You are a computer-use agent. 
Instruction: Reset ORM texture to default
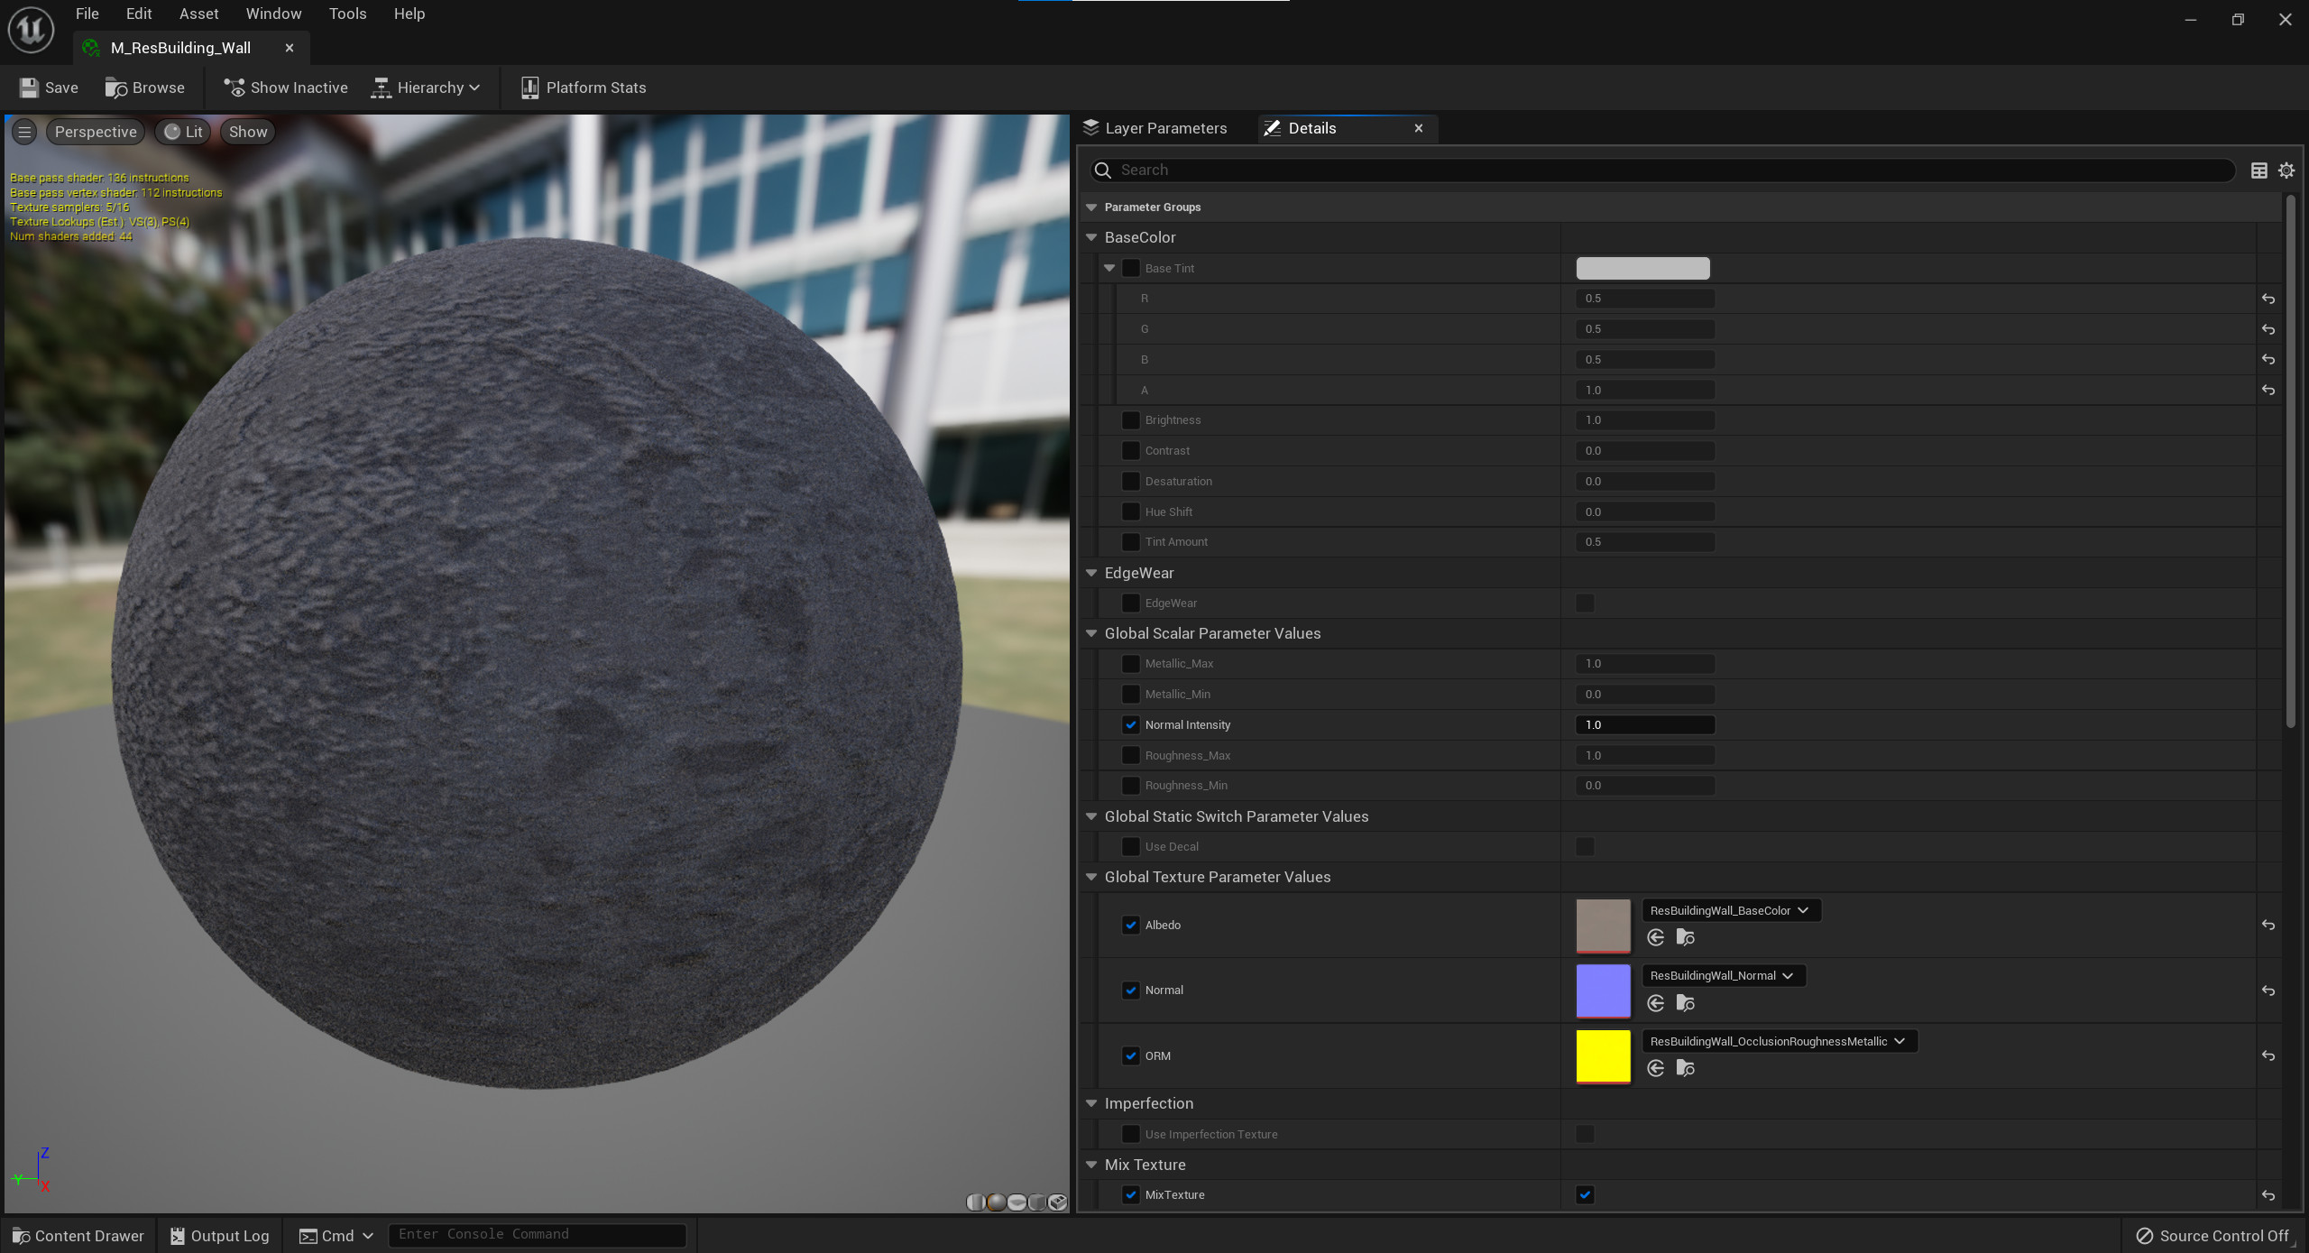coord(2268,1055)
